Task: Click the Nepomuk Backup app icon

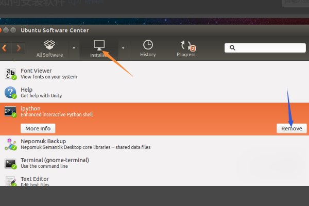Action: (x=11, y=144)
